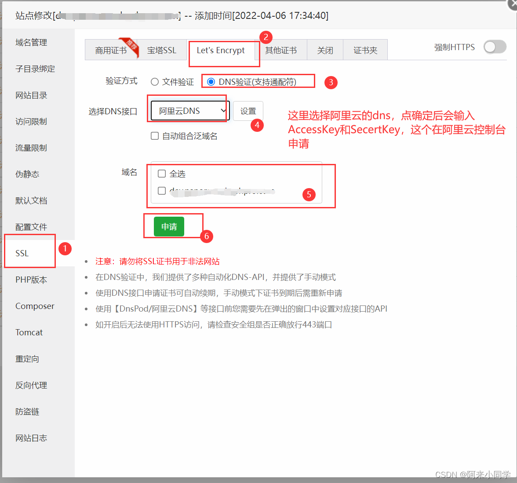Open the 阿里云DNS interface dropdown

tap(190, 111)
